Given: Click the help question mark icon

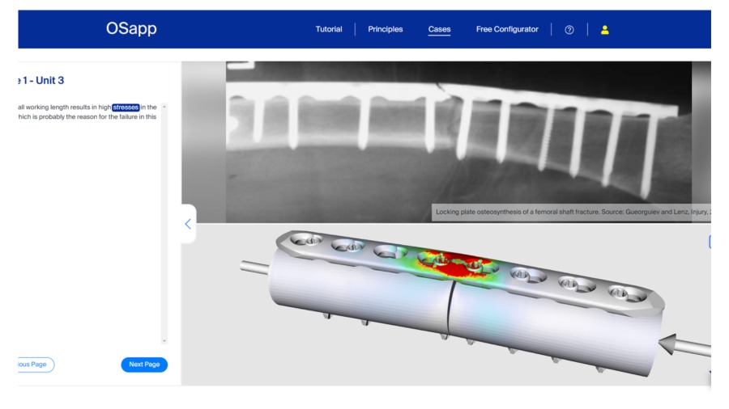Looking at the screenshot, I should click(x=569, y=30).
